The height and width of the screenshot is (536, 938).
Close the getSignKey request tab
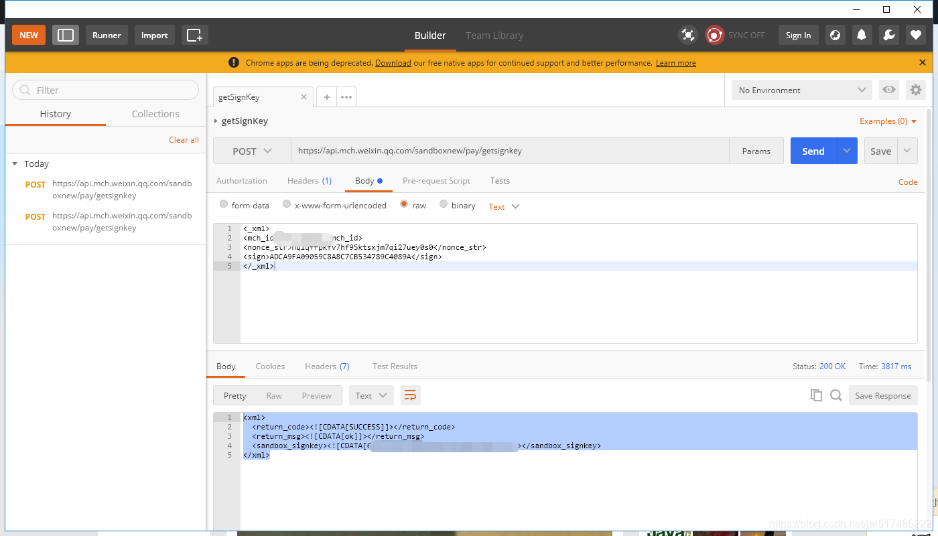(x=304, y=97)
